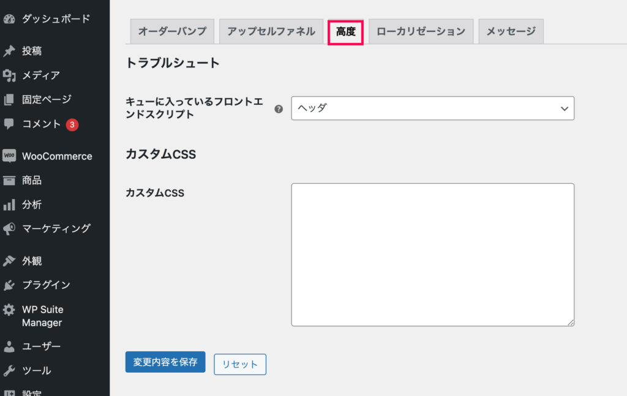Open the WooCommerce logo icon
627x396 pixels.
click(x=9, y=156)
